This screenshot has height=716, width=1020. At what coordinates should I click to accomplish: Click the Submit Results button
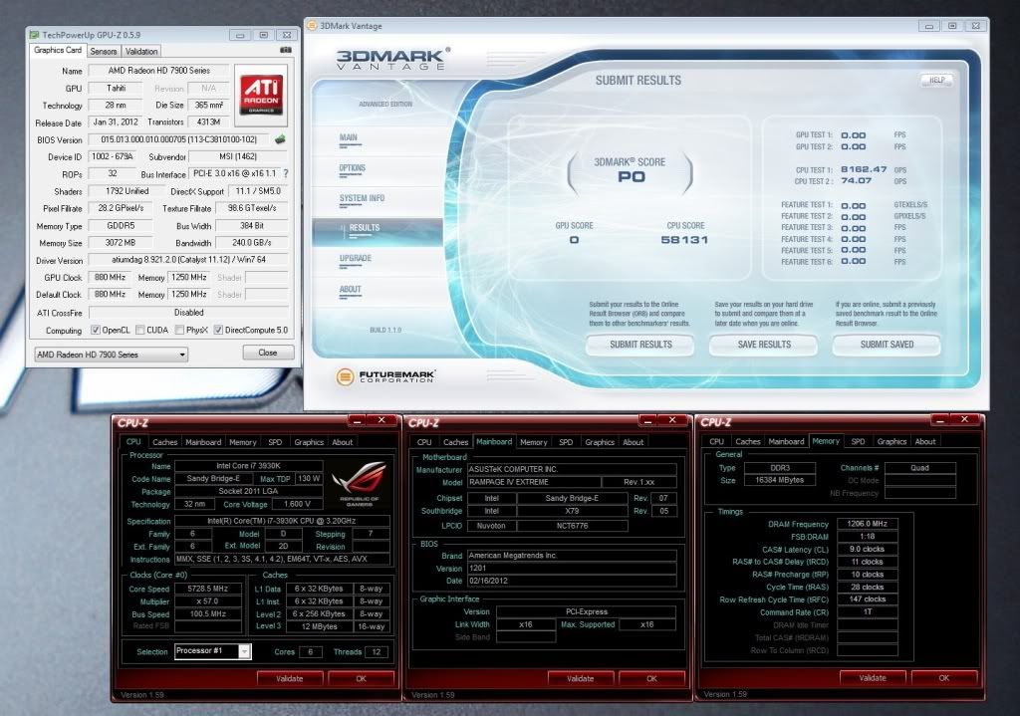tap(640, 345)
